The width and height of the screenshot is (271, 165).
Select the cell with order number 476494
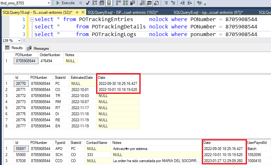(x=51, y=61)
